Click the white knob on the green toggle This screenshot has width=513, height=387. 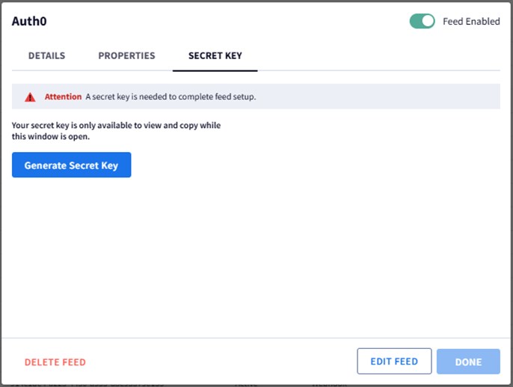click(x=428, y=21)
